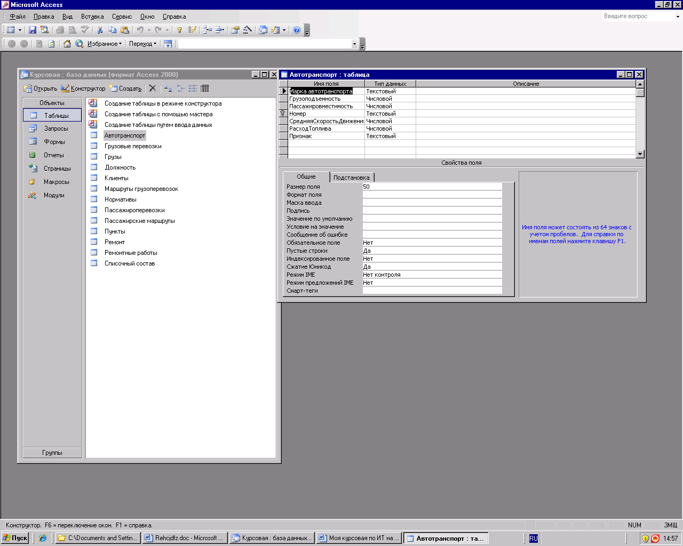Click the Build wand icon
Image resolution: width=683 pixels, height=546 pixels.
pyautogui.click(x=248, y=30)
